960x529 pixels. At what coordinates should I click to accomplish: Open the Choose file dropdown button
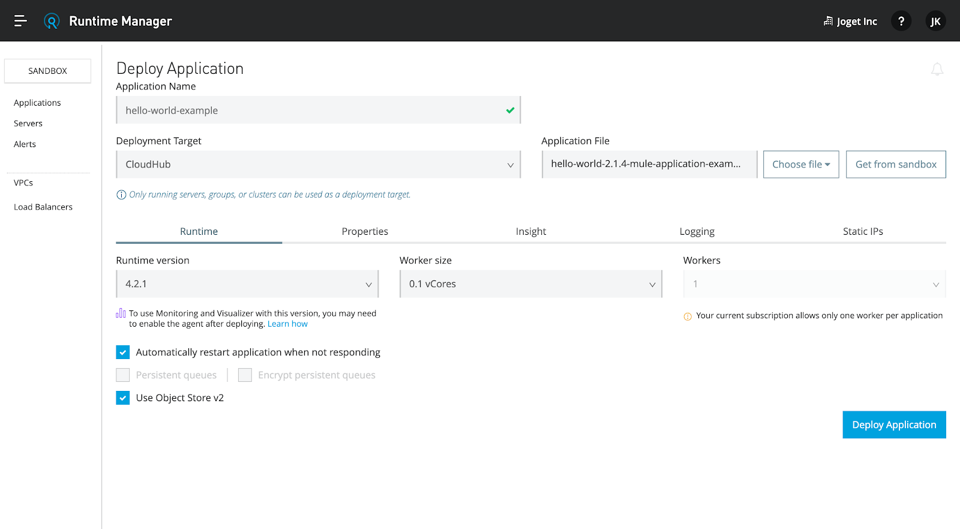point(801,165)
